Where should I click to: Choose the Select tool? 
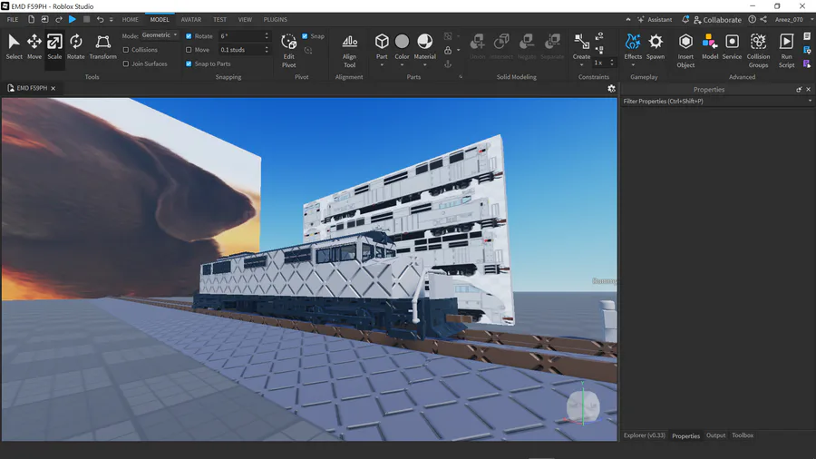[14, 46]
